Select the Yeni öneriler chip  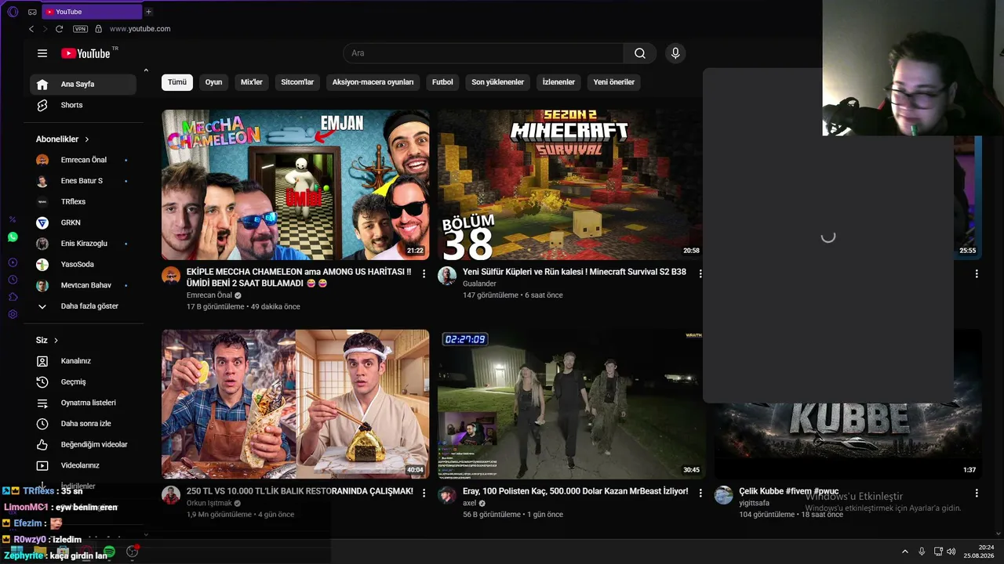coord(614,82)
